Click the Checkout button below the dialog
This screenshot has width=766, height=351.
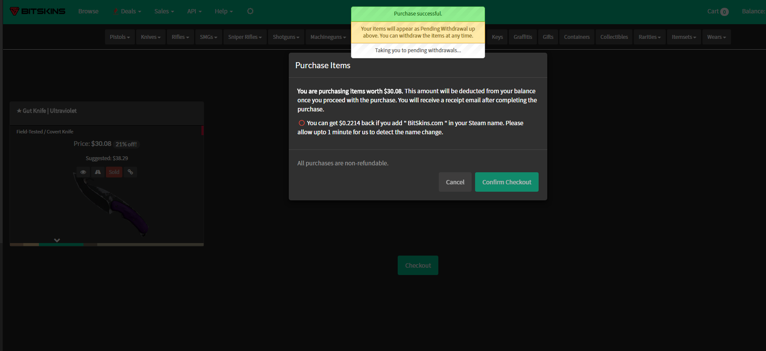[418, 266]
